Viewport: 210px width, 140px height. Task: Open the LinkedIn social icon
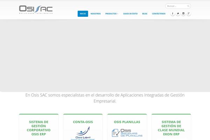pos(183,14)
